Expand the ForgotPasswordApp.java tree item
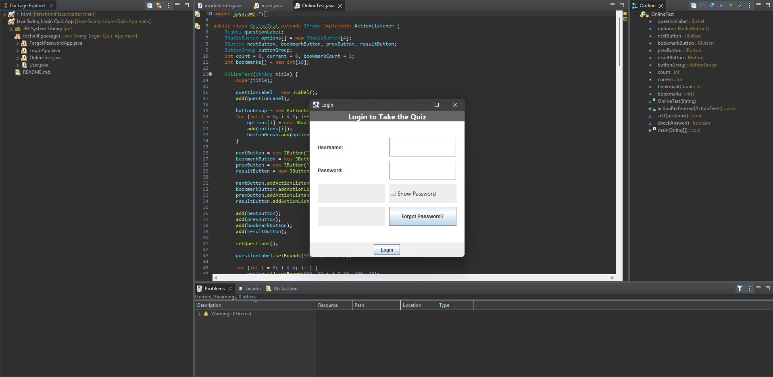The height and width of the screenshot is (377, 773). [17, 43]
